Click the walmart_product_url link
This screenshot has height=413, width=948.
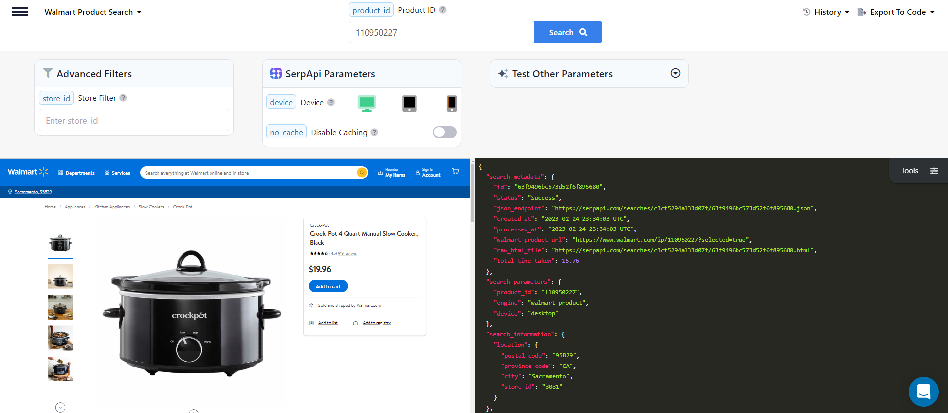[662, 240]
